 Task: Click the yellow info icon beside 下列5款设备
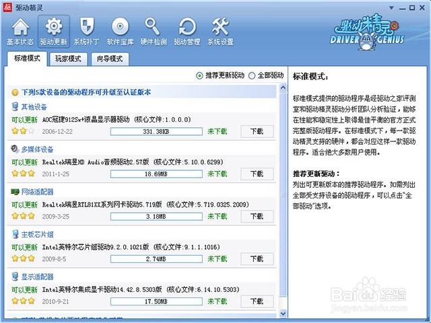click(15, 92)
